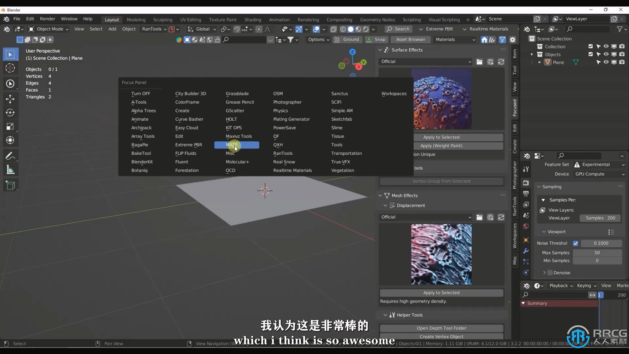Expand Mesh Effects panel chevron
The width and height of the screenshot is (629, 354).
point(381,195)
